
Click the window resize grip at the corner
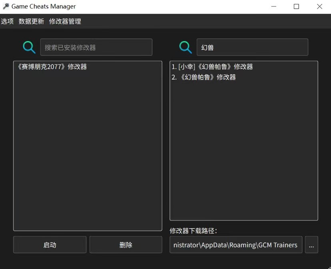329,267
